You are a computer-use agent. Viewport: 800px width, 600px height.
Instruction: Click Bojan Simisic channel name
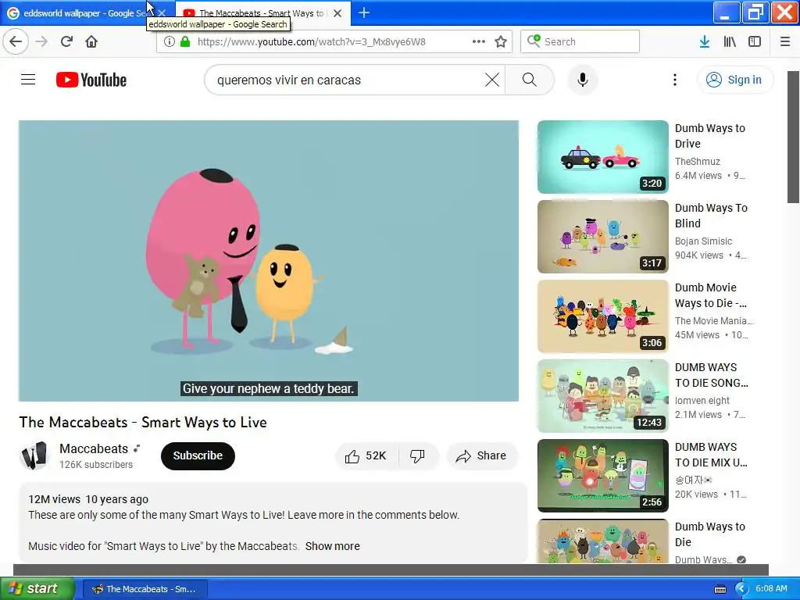pyautogui.click(x=704, y=241)
